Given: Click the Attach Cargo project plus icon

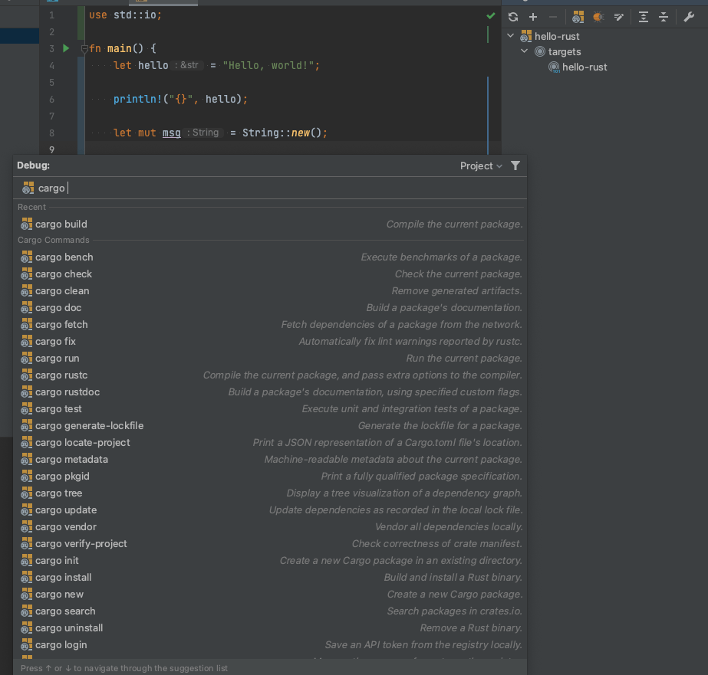Looking at the screenshot, I should tap(533, 17).
